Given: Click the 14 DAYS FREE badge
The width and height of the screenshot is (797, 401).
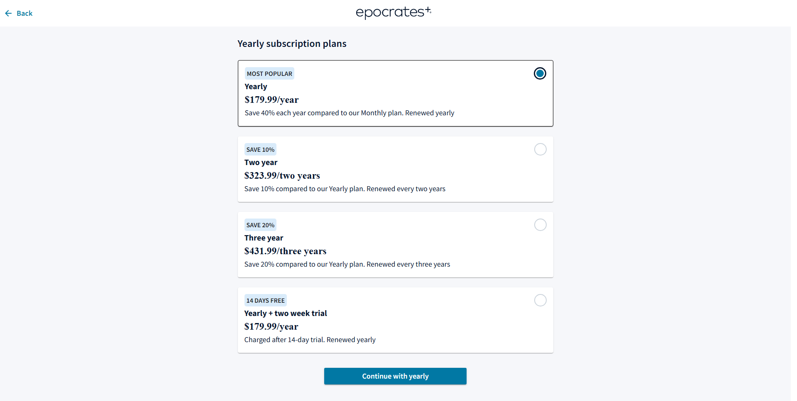Looking at the screenshot, I should pos(265,301).
